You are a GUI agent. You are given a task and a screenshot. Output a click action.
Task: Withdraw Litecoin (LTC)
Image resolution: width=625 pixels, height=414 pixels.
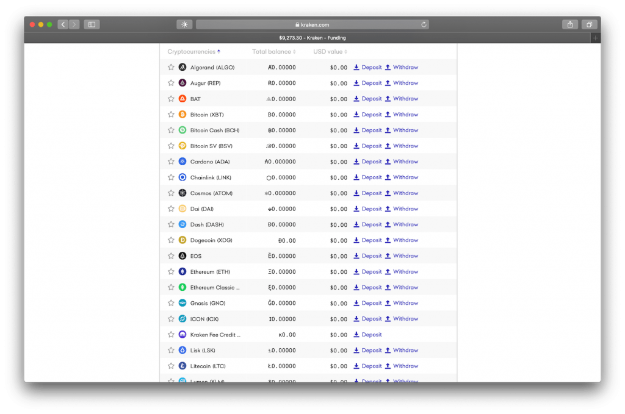[402, 366]
